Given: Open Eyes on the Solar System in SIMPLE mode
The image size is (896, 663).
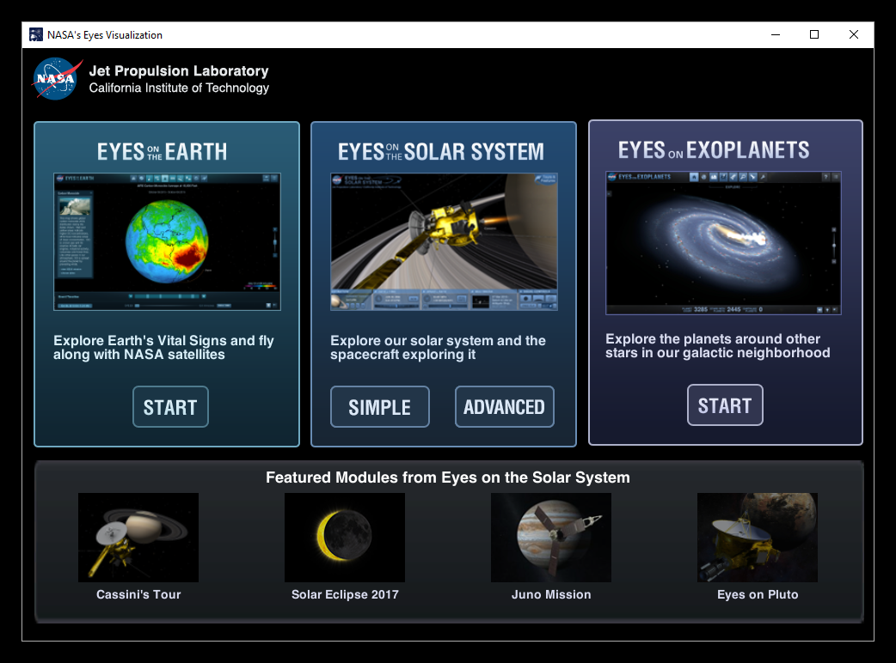Looking at the screenshot, I should [x=379, y=406].
